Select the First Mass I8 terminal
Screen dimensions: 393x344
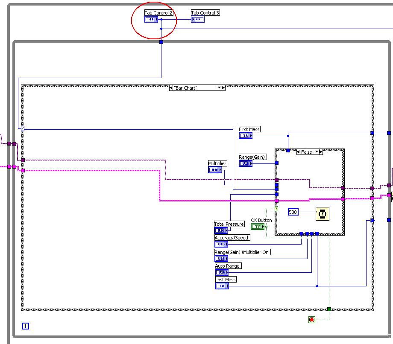(246, 136)
